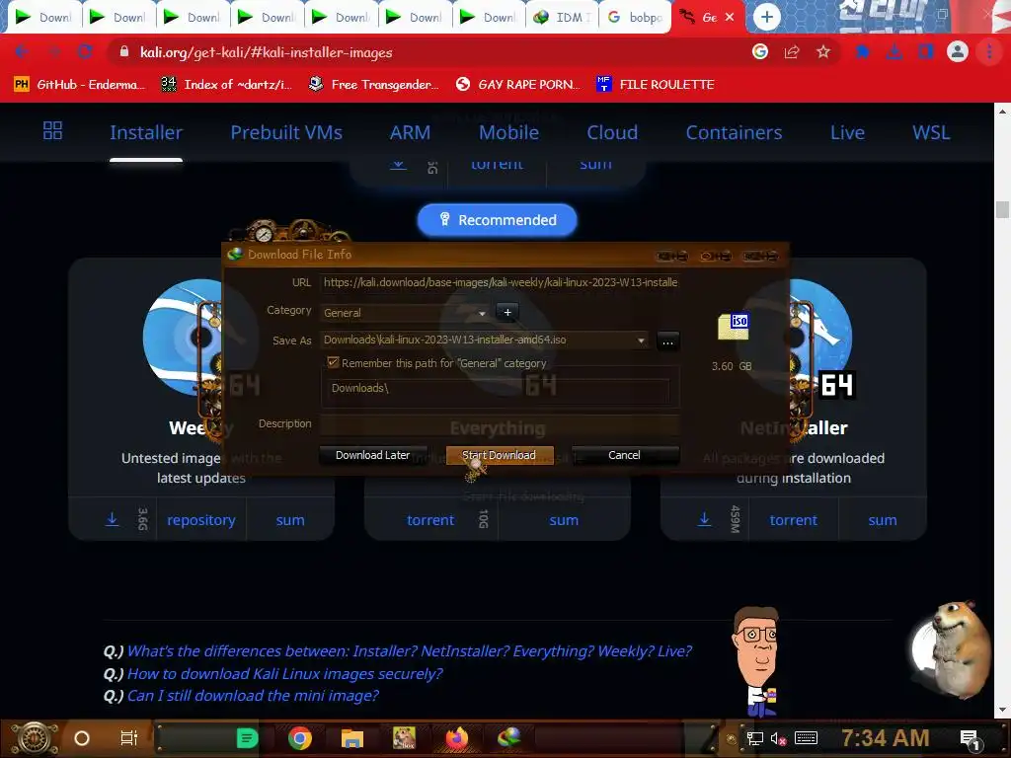1011x758 pixels.
Task: Switch to the Google bobpo browser tab
Action: pos(636,18)
